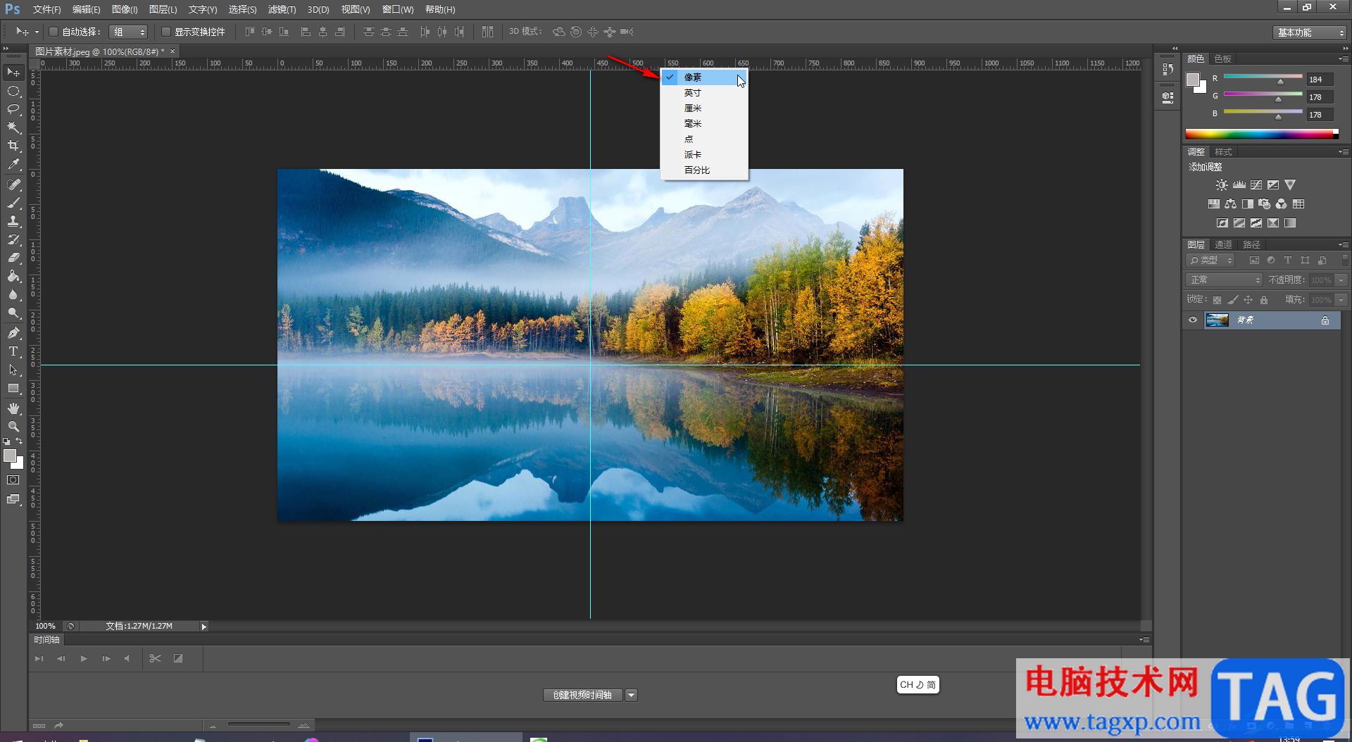Click the 创建视频时间轴 button
Viewport: 1352px width, 742px height.
[582, 696]
